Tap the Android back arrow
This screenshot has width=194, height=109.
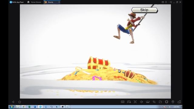click(13, 102)
